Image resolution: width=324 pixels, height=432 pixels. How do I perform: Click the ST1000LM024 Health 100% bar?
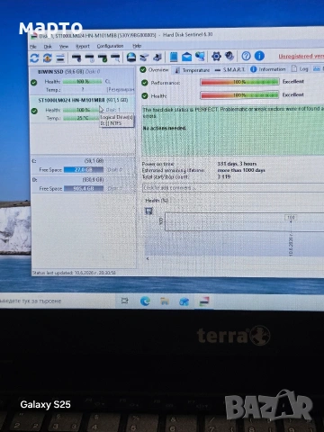coord(81,110)
